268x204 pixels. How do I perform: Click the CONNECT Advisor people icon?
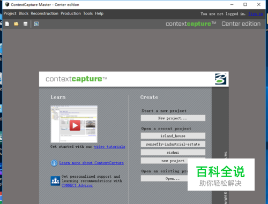click(x=55, y=181)
